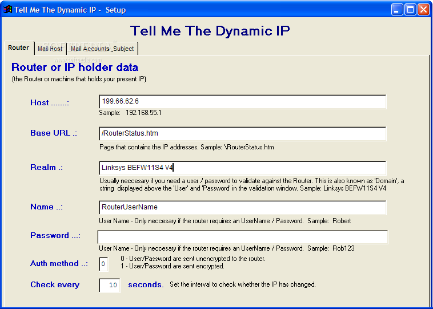Click 'Set the interval to check' description text
The width and height of the screenshot is (433, 309).
(242, 284)
